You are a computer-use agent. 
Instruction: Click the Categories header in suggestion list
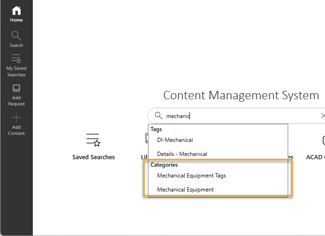pyautogui.click(x=164, y=165)
